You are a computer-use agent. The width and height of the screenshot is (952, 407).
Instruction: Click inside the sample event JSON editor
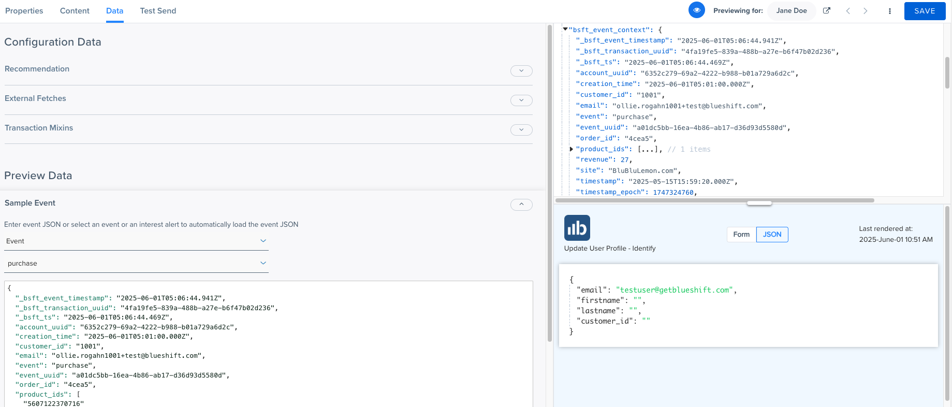[x=269, y=344]
